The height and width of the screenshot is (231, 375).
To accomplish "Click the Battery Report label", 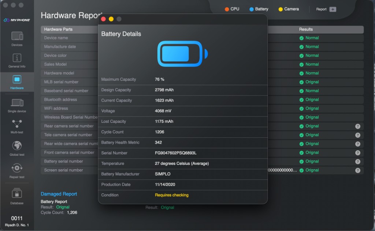I will tap(54, 202).
